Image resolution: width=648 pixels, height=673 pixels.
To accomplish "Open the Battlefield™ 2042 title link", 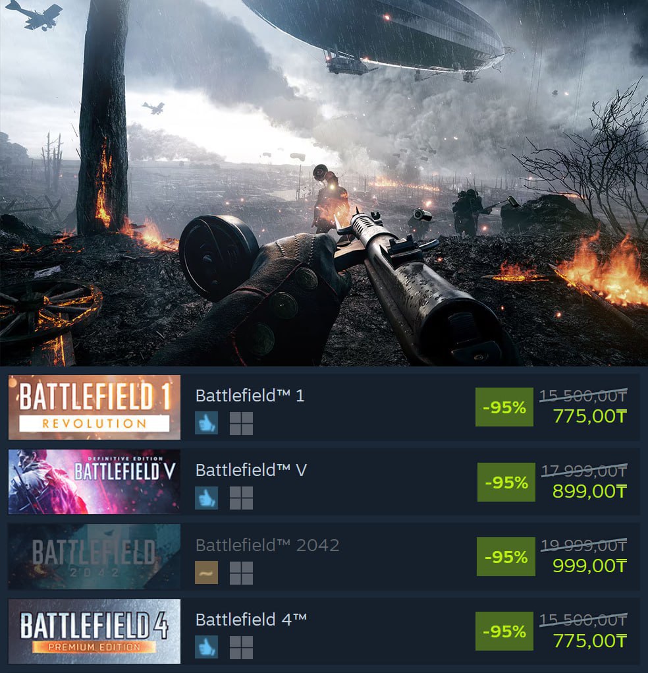I will click(267, 545).
